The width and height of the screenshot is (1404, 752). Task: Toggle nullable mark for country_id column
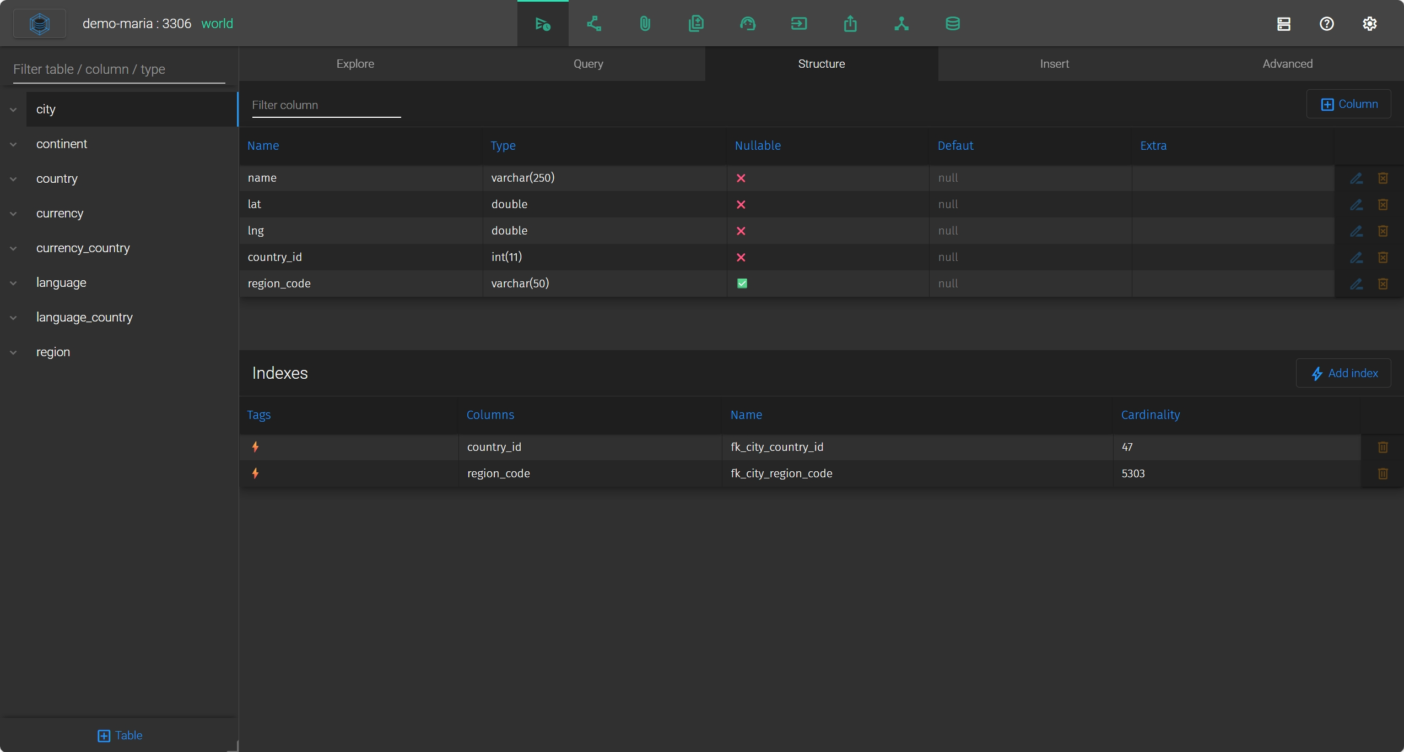tap(741, 258)
